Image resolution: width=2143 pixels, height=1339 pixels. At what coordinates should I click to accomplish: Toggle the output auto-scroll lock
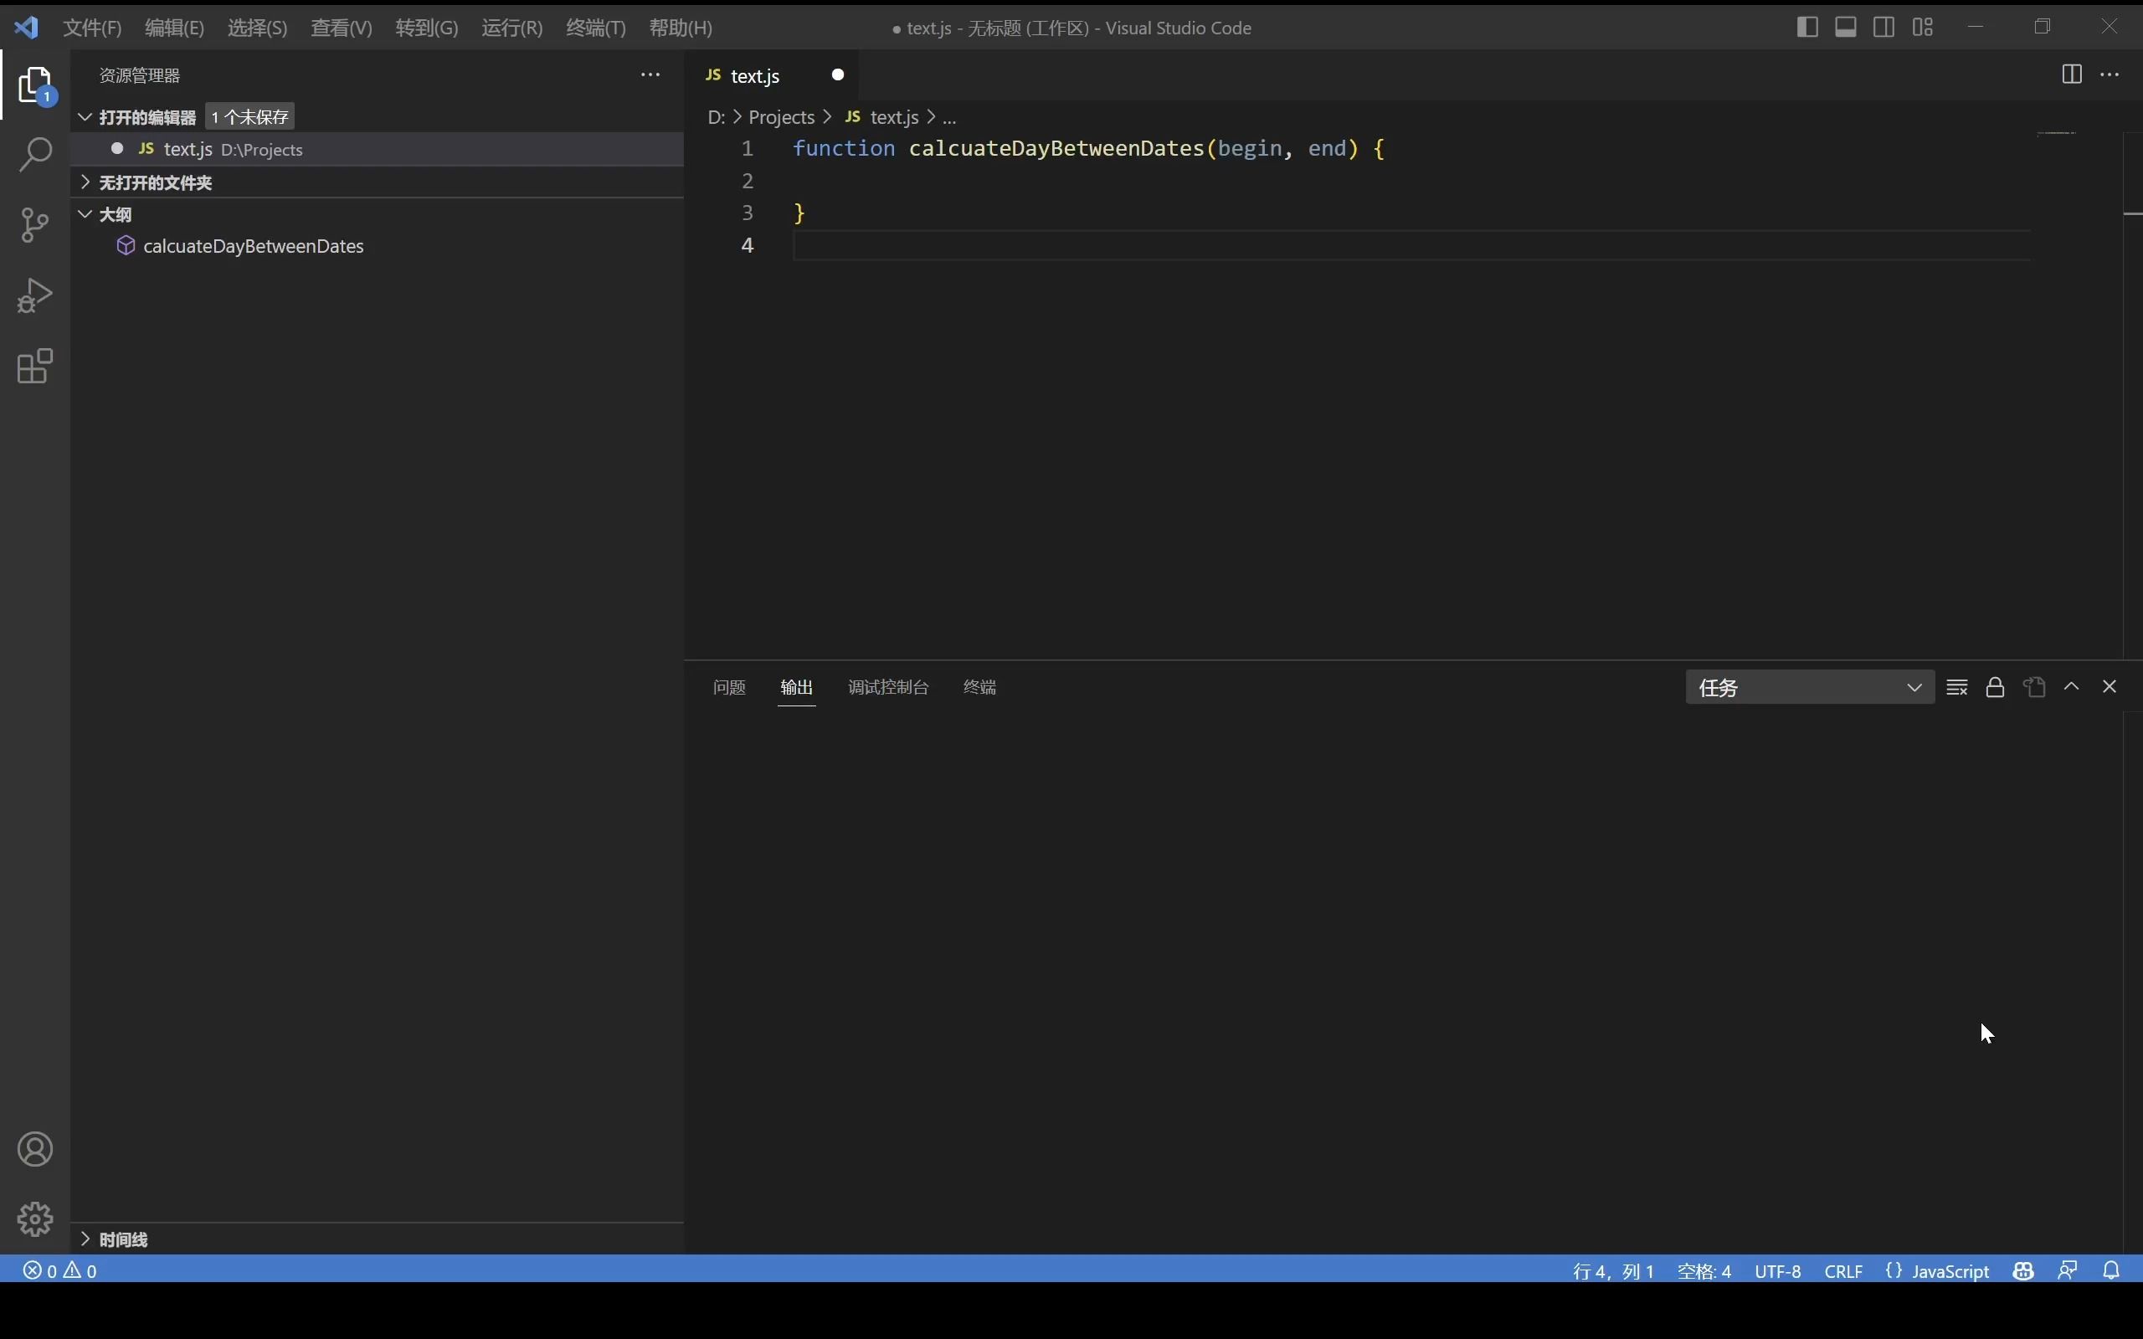(1995, 687)
